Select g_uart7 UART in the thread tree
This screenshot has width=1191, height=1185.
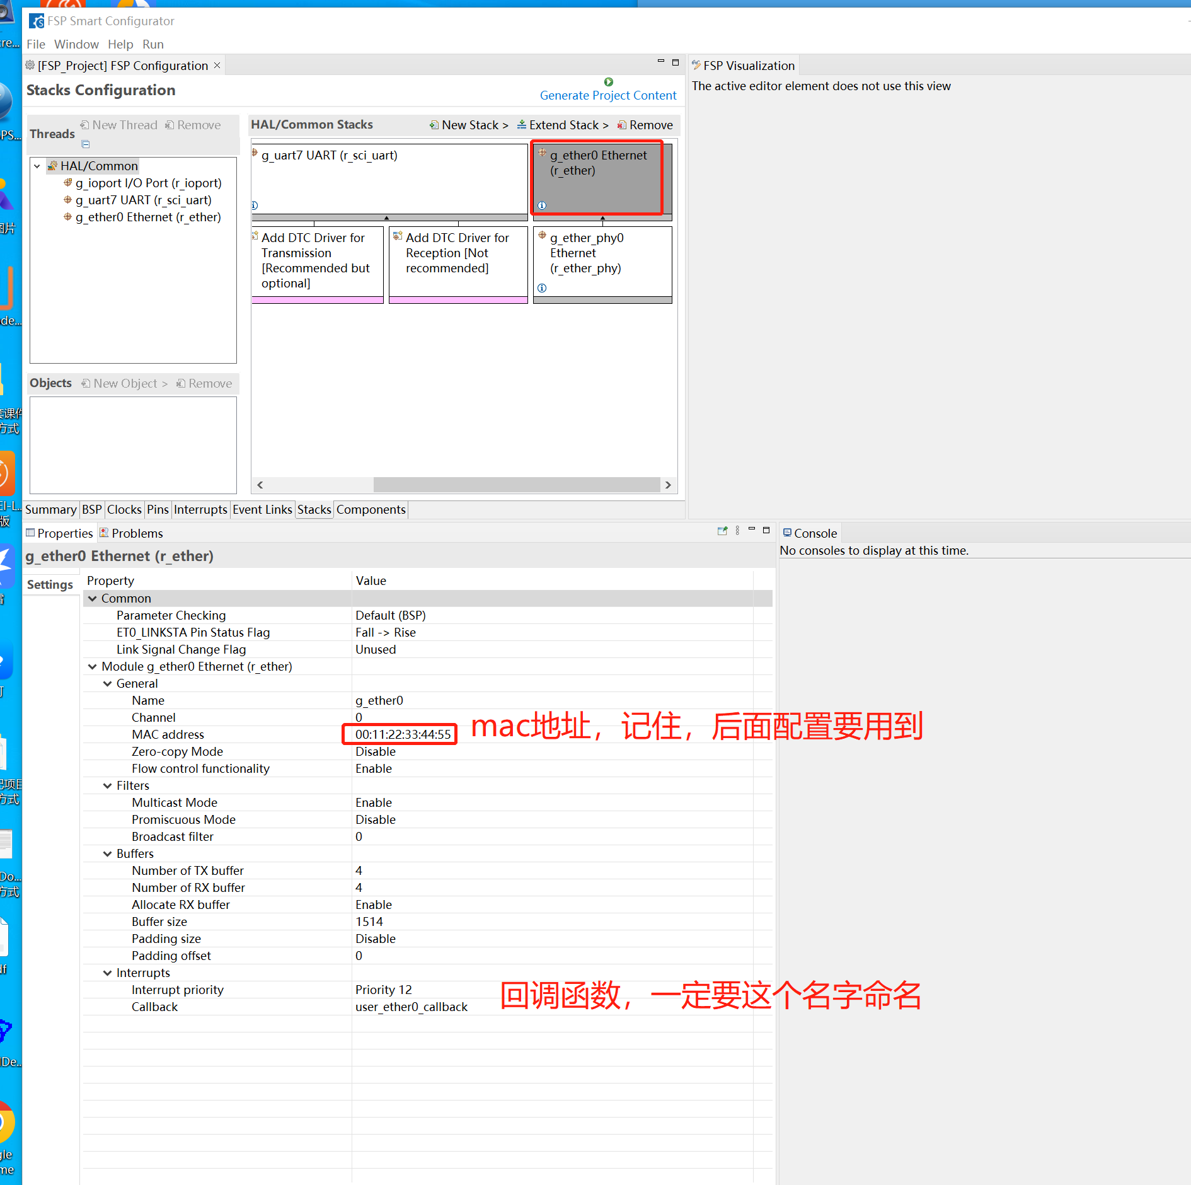[137, 200]
